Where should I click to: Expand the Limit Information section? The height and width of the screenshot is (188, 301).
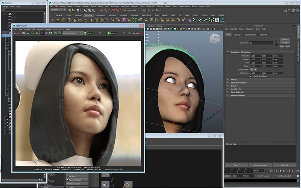coord(228,83)
